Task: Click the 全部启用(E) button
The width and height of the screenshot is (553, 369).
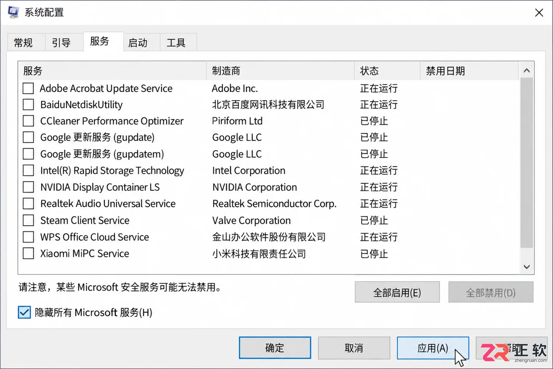Action: click(397, 293)
